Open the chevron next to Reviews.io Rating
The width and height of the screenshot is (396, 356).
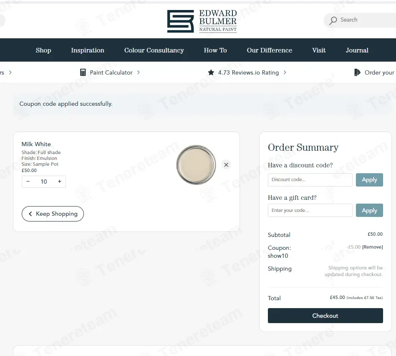(x=285, y=72)
